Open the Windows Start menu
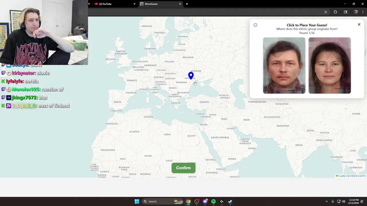 137,201
